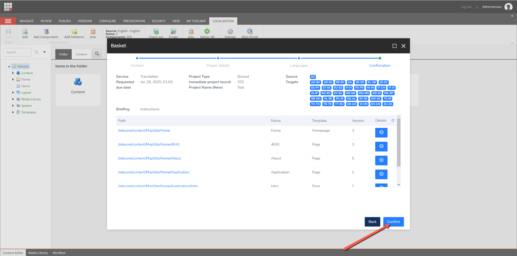Close the Basket dialog
This screenshot has height=256, width=517.
[403, 46]
